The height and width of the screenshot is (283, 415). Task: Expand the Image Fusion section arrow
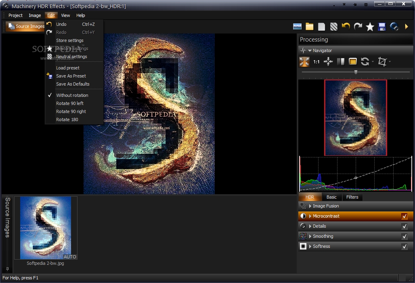point(310,206)
